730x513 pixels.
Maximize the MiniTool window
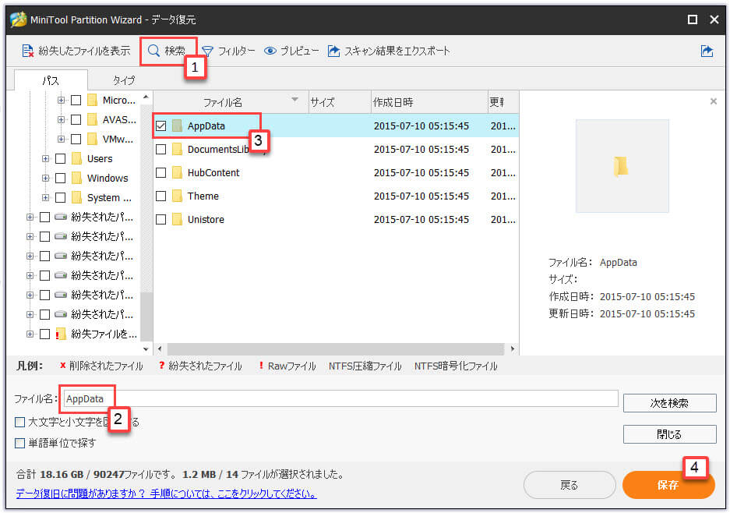693,19
